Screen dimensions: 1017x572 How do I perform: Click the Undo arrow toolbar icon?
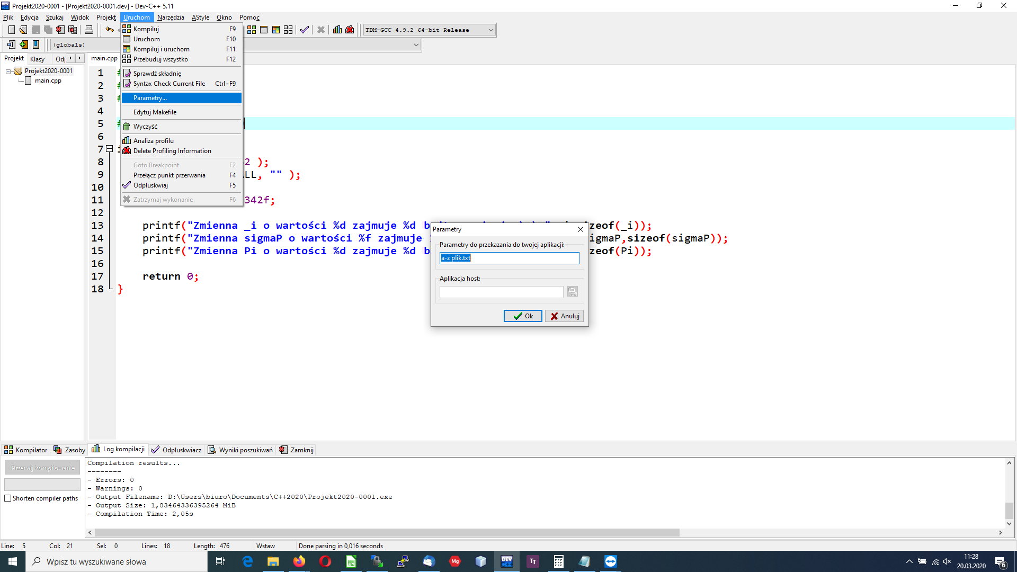(x=109, y=30)
